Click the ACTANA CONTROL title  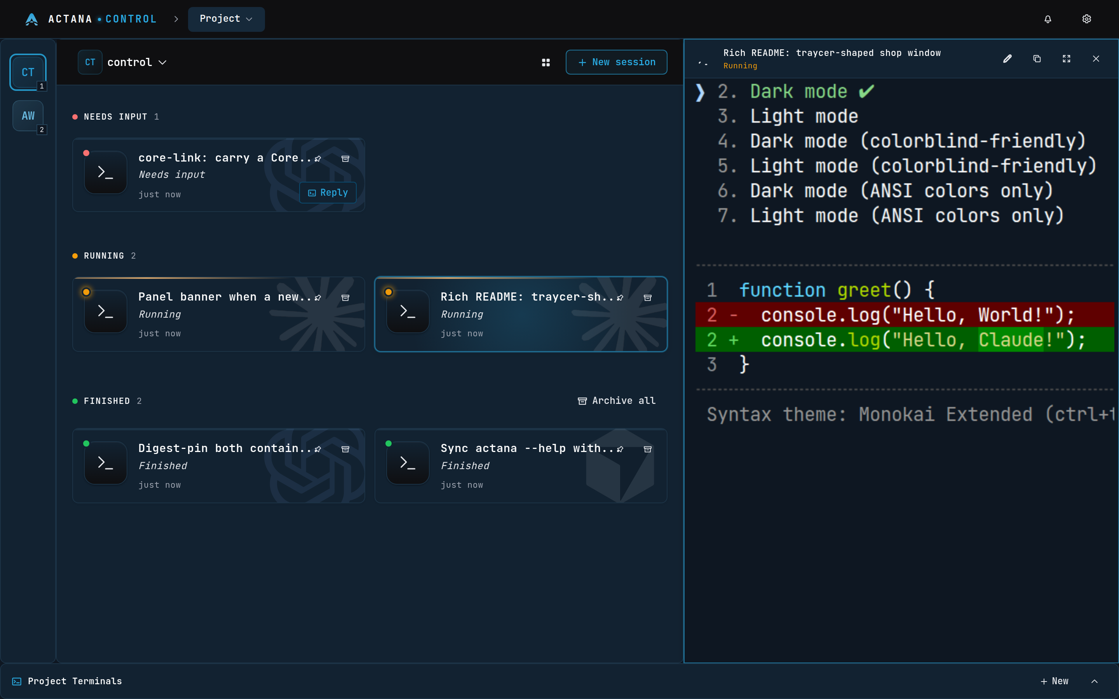point(102,19)
